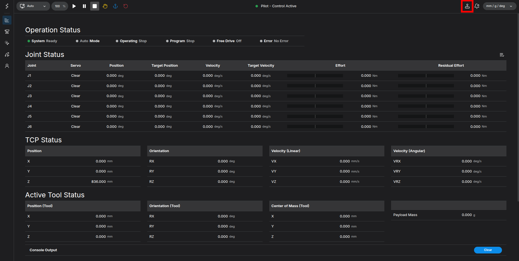Screen dimensions: 519x261
Task: Open the user profile sidebar icon
Action: [x=7, y=66]
